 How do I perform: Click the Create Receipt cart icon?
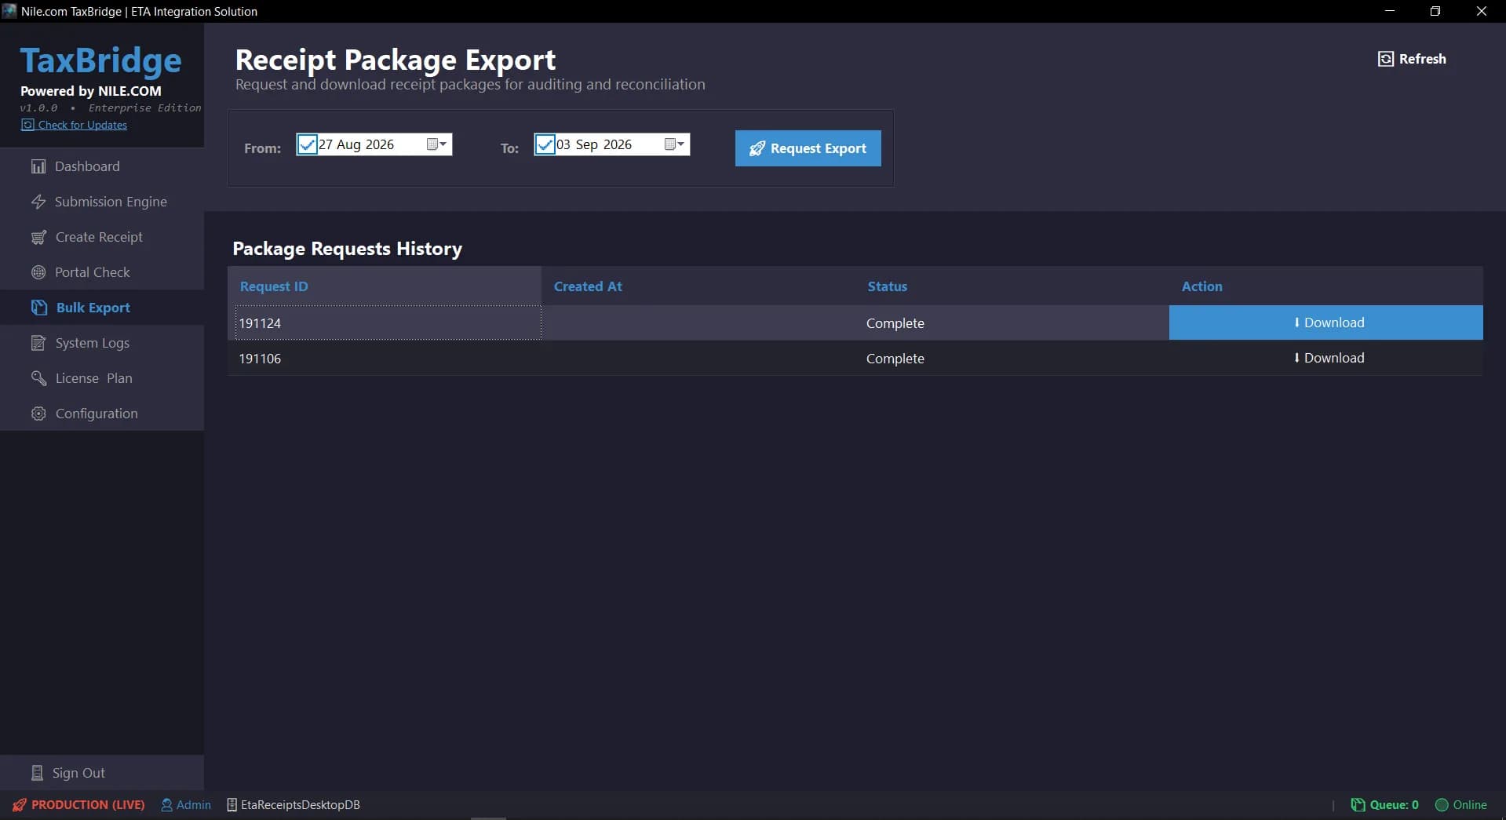tap(38, 237)
